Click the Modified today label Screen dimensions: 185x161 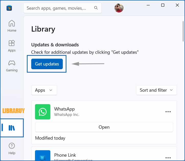pyautogui.click(x=50, y=138)
